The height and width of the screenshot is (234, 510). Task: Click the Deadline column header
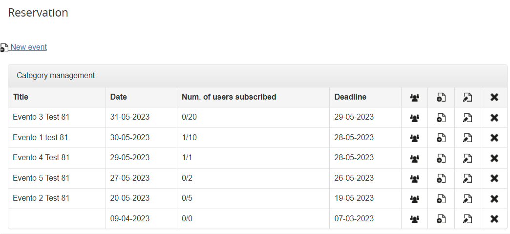350,97
